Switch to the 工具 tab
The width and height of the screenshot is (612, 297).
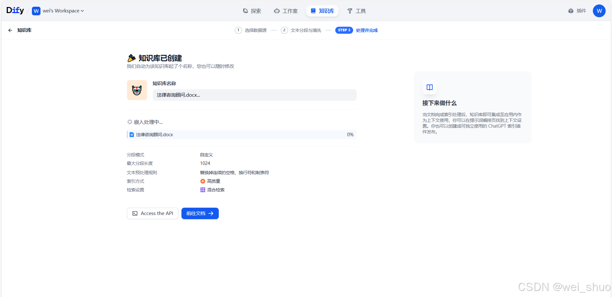pos(356,11)
